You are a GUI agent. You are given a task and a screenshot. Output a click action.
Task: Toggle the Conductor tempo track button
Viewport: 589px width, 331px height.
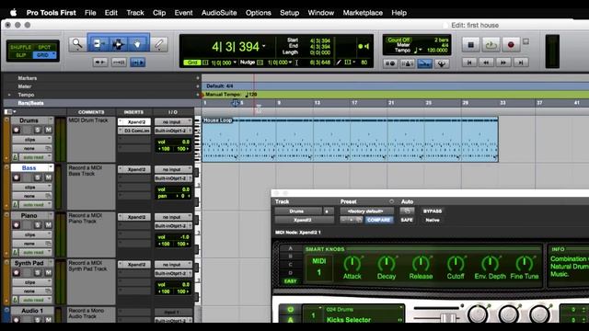[x=424, y=63]
